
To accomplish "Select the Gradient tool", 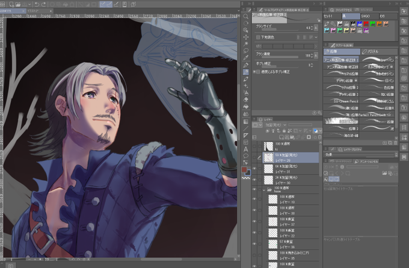I will (245, 122).
